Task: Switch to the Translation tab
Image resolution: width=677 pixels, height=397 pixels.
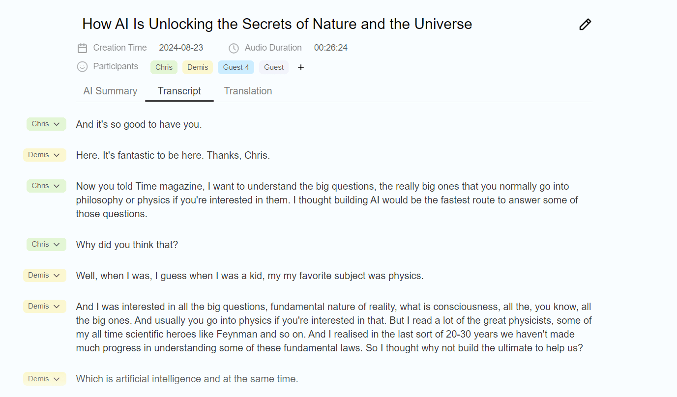Action: click(x=248, y=91)
